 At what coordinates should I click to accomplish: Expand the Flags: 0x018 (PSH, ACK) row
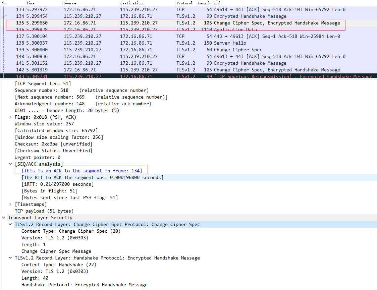click(x=10, y=117)
